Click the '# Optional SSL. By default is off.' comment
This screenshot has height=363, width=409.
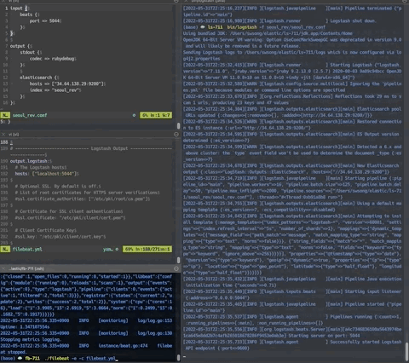pyautogui.click(x=58, y=187)
